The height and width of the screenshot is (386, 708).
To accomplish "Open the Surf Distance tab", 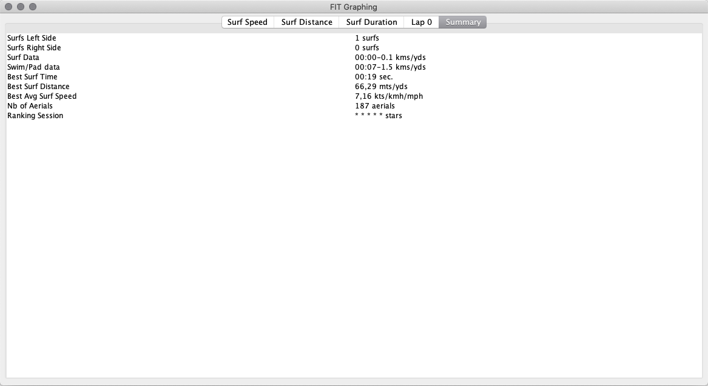I will pos(306,22).
